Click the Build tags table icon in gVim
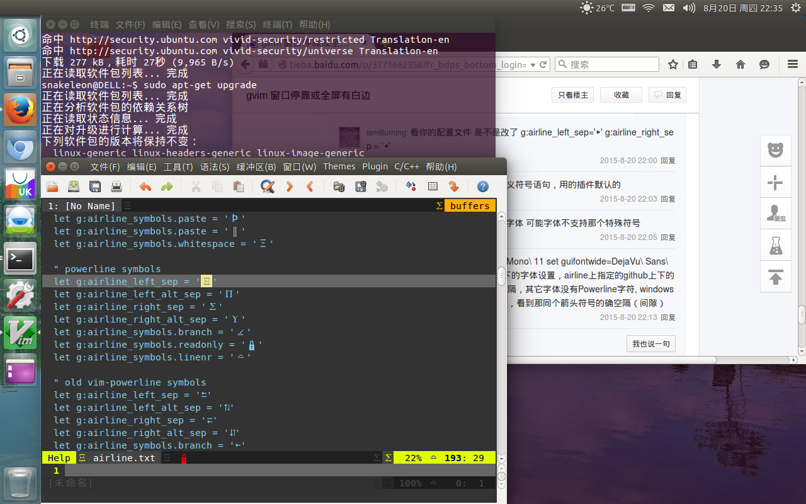 (x=433, y=186)
